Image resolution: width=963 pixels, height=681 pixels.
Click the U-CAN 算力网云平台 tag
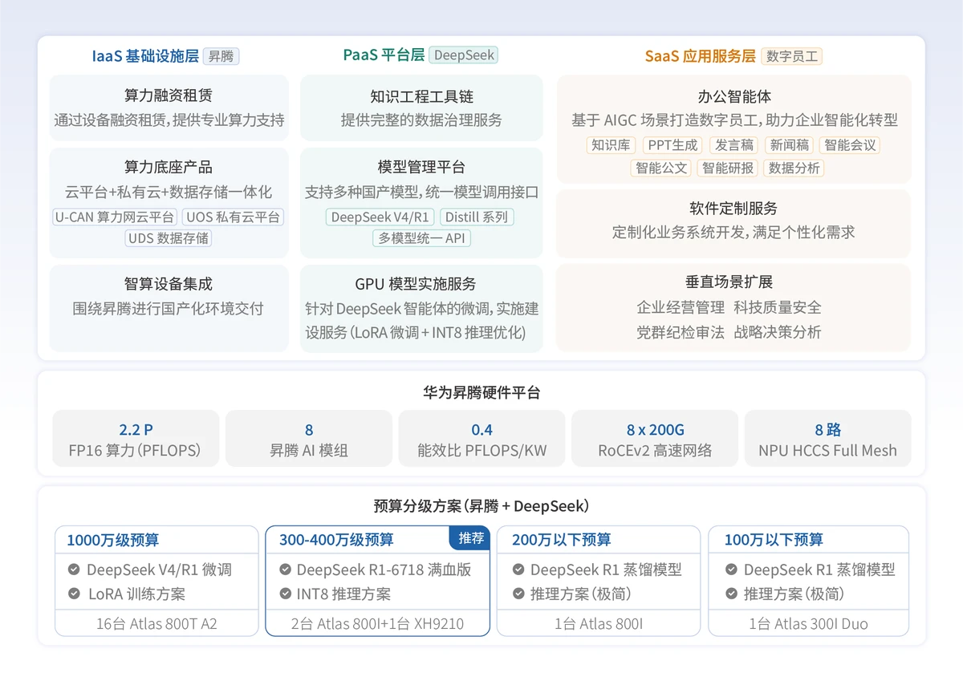click(x=115, y=217)
